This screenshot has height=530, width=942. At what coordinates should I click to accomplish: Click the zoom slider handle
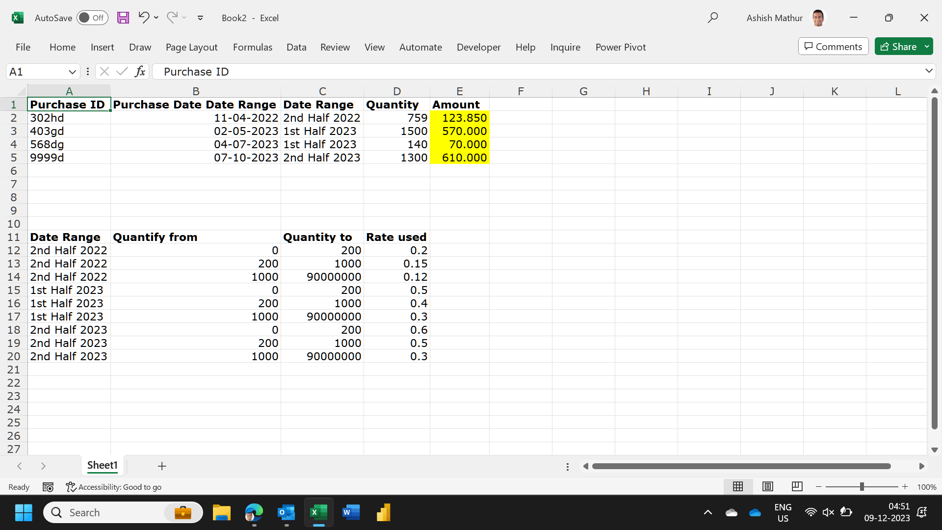[x=862, y=487]
